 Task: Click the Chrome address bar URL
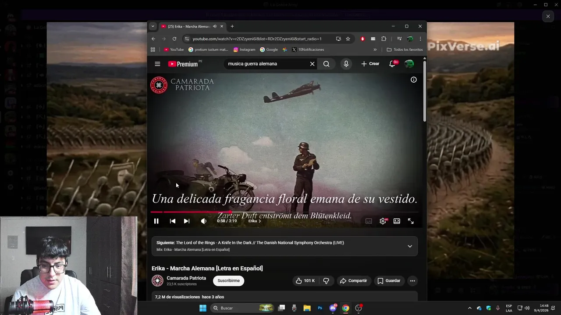(x=257, y=38)
